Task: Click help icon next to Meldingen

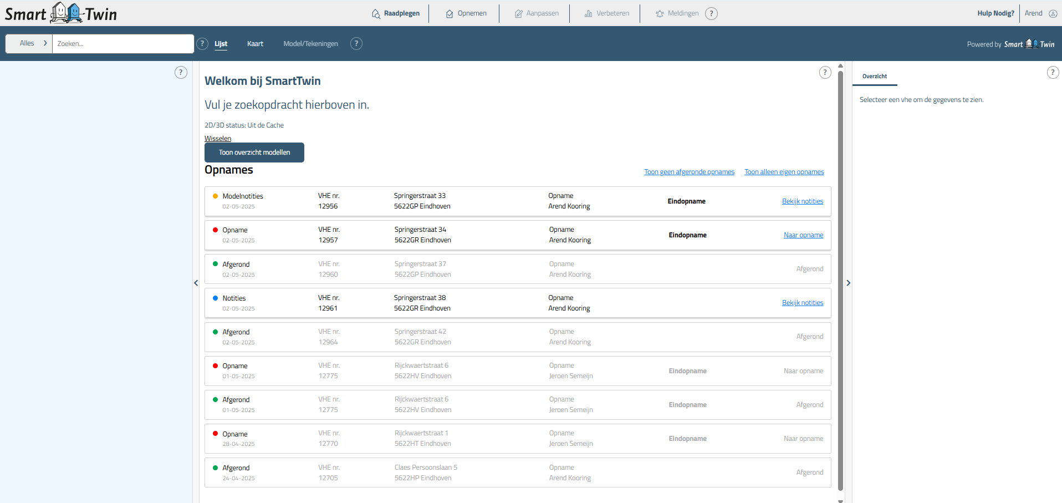Action: click(x=711, y=13)
